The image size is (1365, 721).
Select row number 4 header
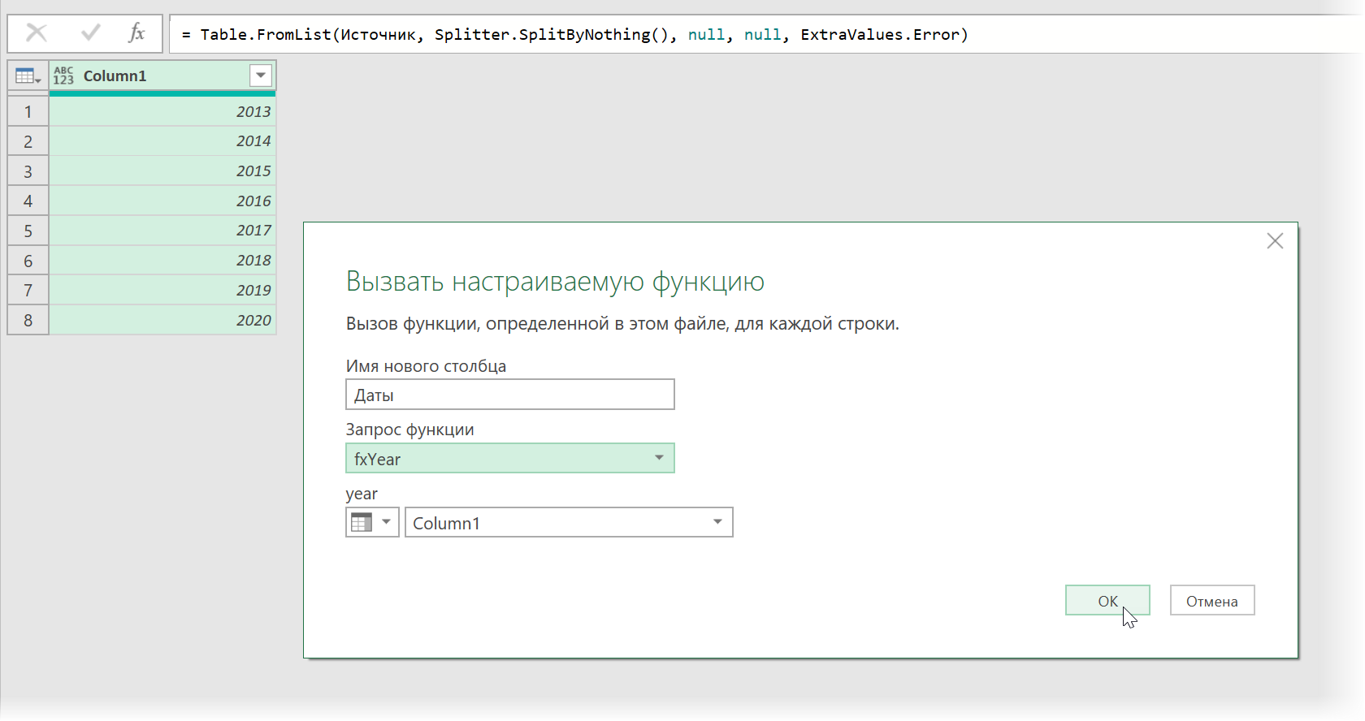pyautogui.click(x=28, y=201)
